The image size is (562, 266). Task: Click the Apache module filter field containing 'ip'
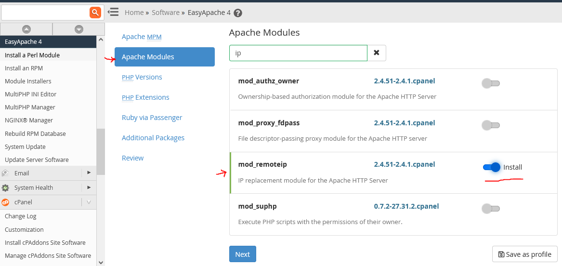tap(298, 53)
